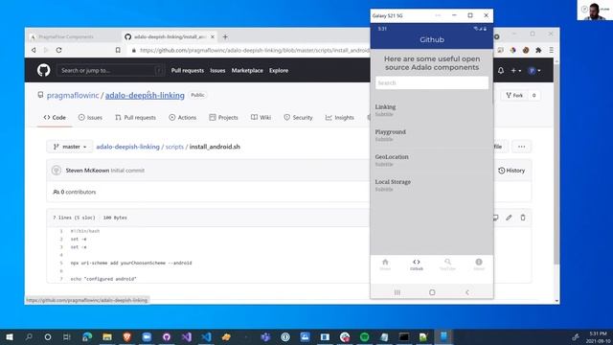The image size is (613, 345).
Task: Open the repository Issues tab
Action: (x=90, y=117)
